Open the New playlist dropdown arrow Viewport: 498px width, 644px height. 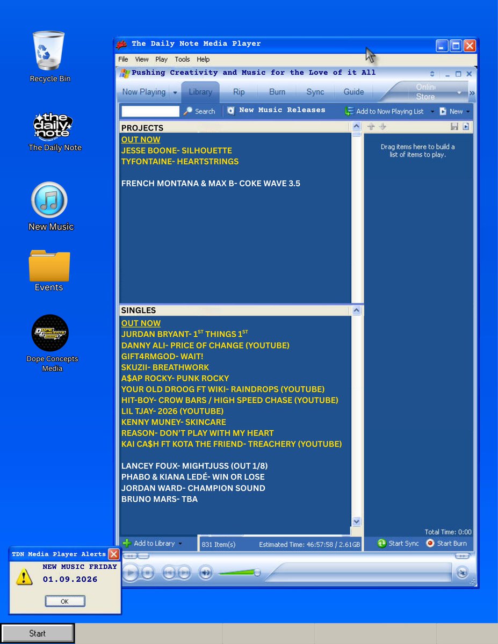click(x=468, y=111)
